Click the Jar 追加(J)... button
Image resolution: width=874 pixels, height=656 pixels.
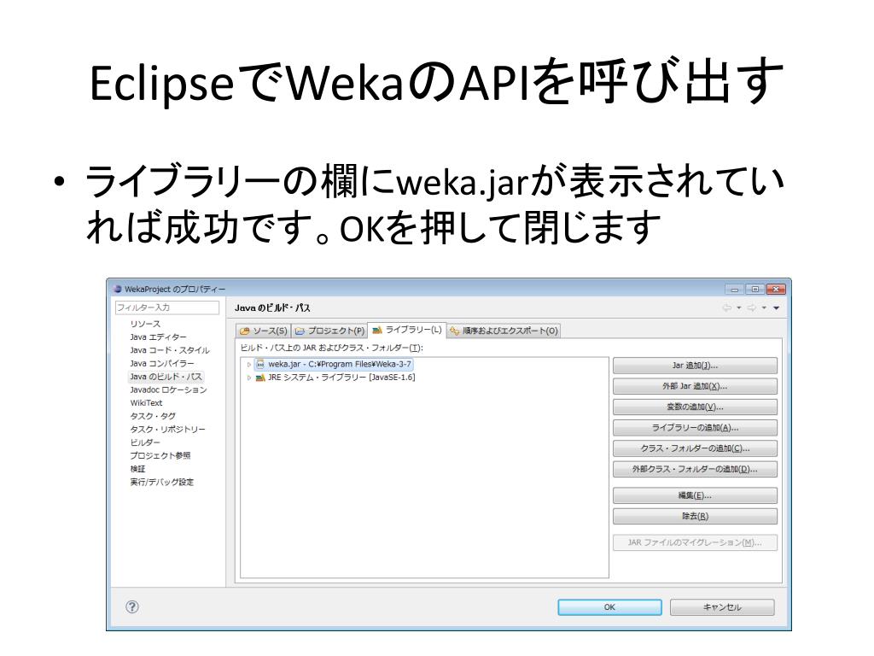[695, 366]
